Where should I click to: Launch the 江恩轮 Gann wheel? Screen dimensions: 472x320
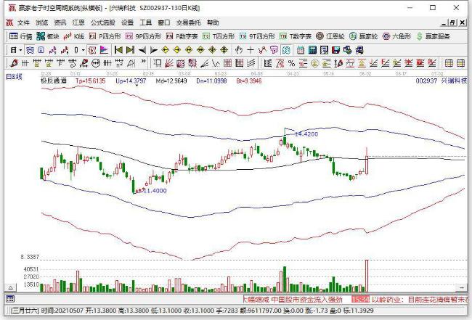pyautogui.click(x=330, y=36)
